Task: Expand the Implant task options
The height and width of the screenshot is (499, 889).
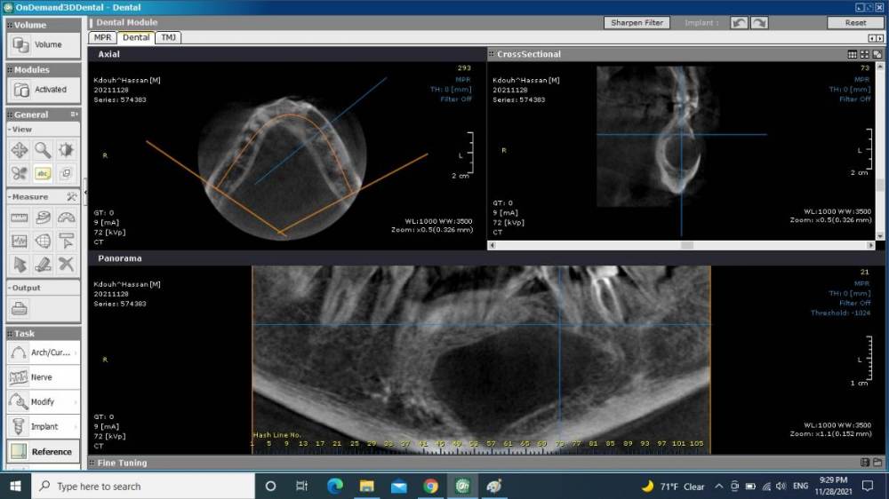Action: (x=76, y=427)
